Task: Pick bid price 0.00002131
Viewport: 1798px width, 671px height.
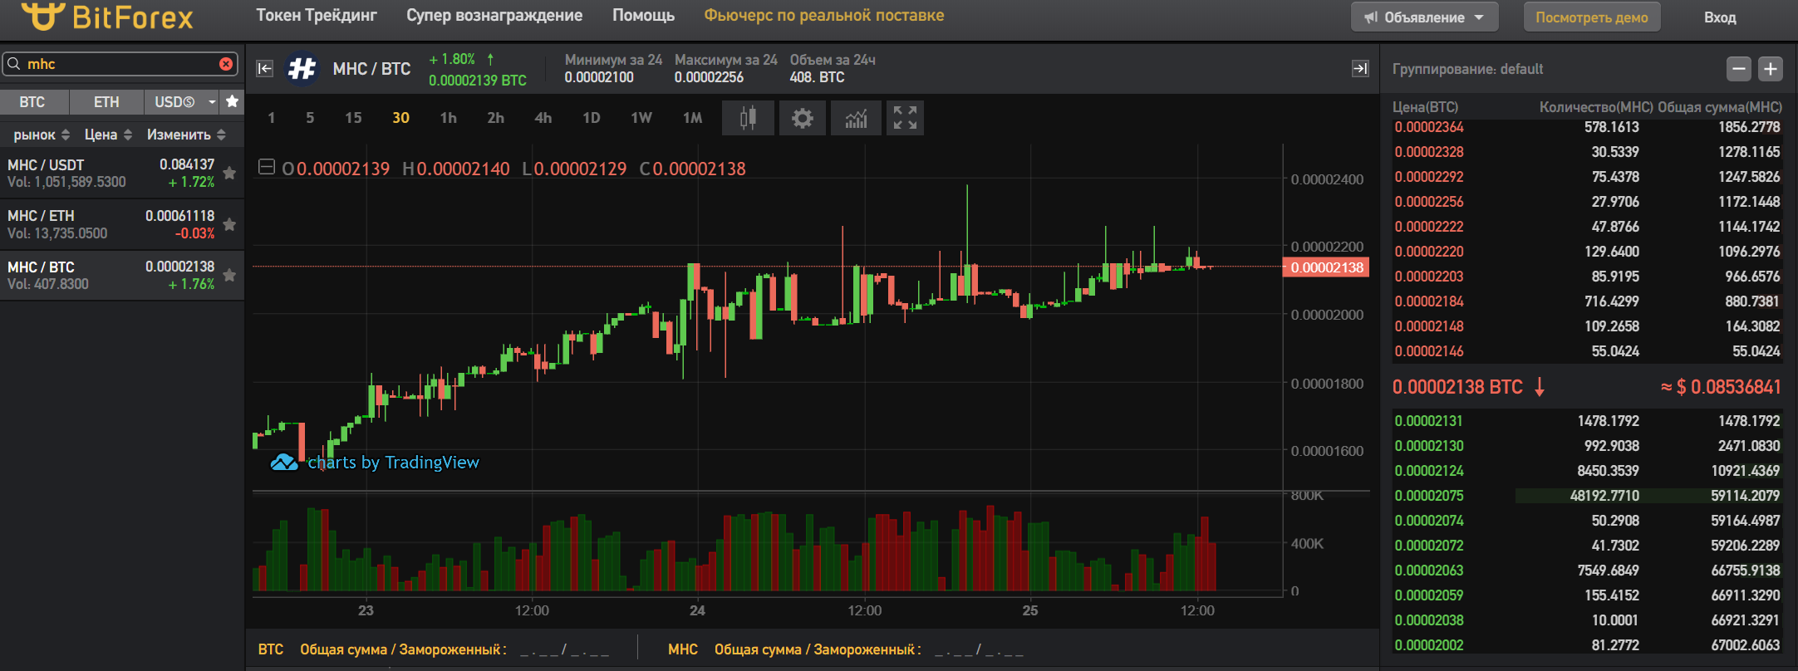Action: pyautogui.click(x=1429, y=421)
